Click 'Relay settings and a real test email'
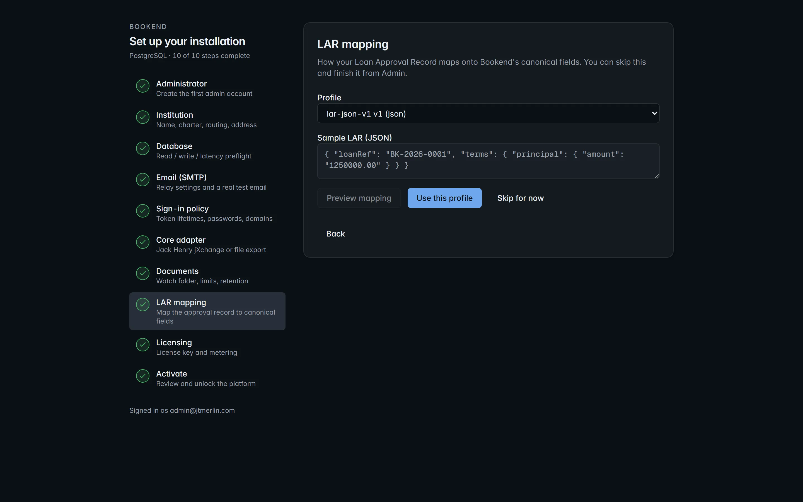This screenshot has width=803, height=502. [x=211, y=188]
